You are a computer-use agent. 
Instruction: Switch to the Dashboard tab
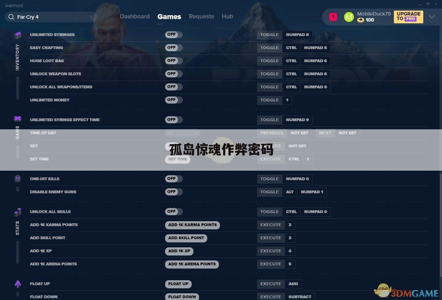click(135, 17)
